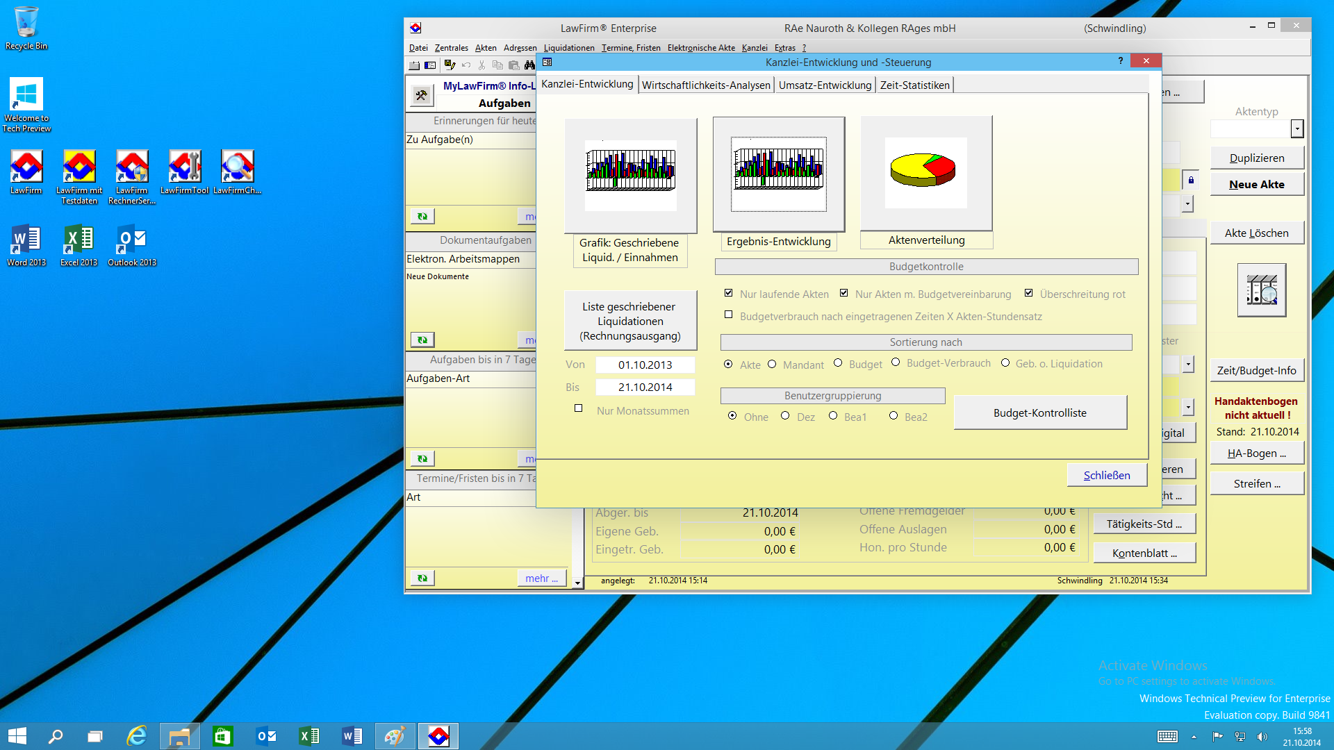Enable the Nur Monatssummen checkbox
Viewport: 1334px width, 750px height.
pos(578,408)
